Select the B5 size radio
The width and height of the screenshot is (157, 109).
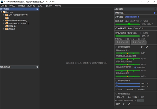pyautogui.click(x=133, y=97)
